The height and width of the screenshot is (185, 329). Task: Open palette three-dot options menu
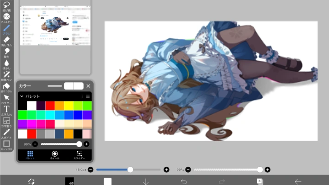(x=82, y=96)
